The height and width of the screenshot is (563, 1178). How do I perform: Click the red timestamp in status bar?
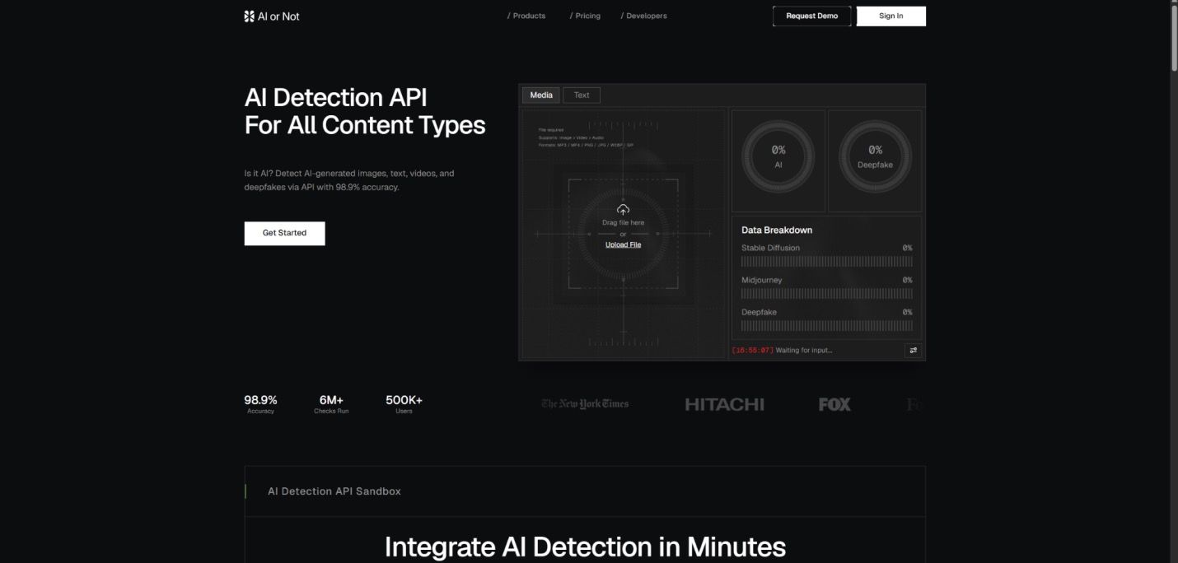click(753, 351)
